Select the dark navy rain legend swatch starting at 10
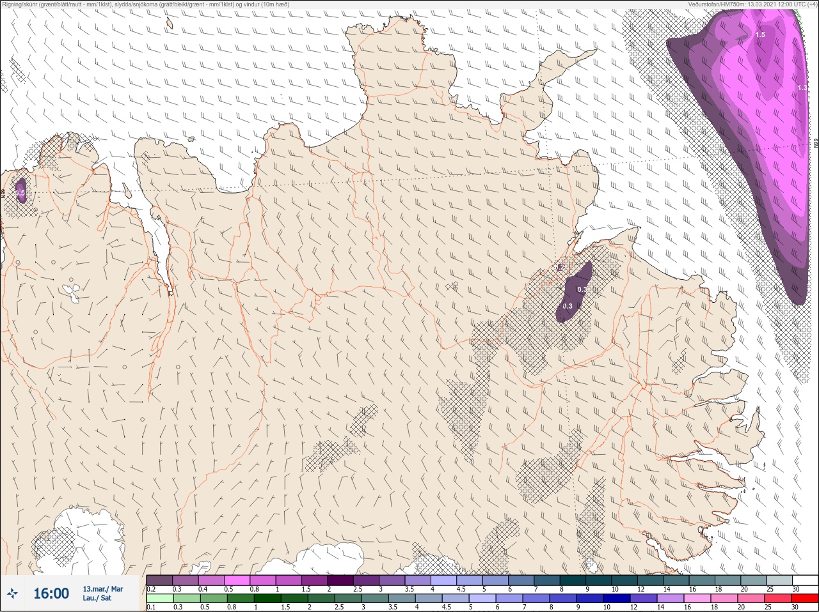The width and height of the screenshot is (819, 612). click(617, 599)
